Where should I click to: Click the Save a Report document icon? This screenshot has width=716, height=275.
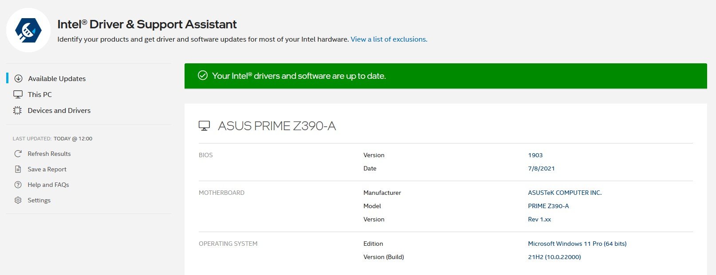18,169
